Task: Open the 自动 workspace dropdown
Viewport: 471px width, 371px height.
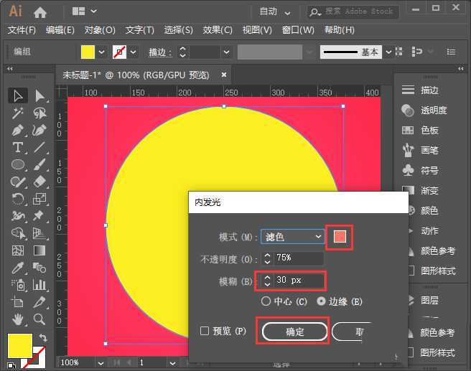Action: click(x=275, y=11)
